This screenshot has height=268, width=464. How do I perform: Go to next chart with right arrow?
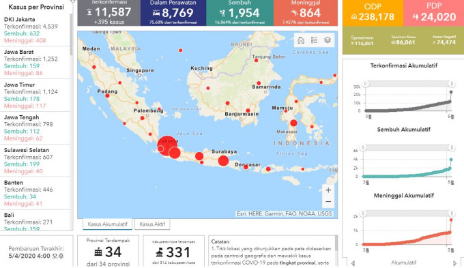click(455, 263)
